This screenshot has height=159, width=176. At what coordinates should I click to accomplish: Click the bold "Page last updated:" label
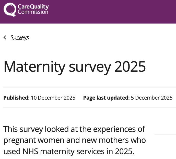tap(106, 98)
